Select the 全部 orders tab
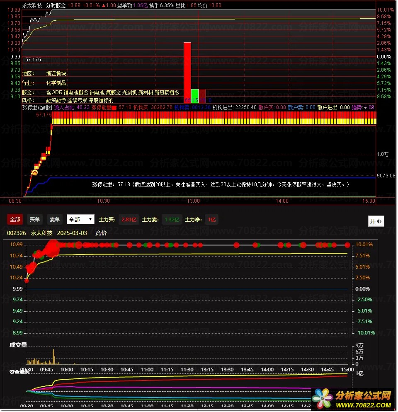Image resolution: width=398 pixels, height=412 pixels. 15,219
